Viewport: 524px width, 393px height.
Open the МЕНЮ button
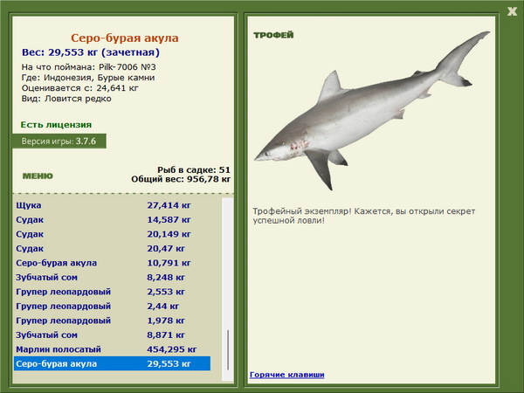[38, 176]
